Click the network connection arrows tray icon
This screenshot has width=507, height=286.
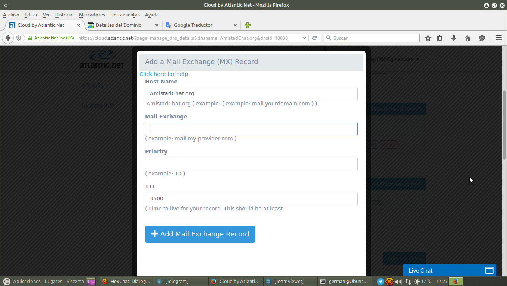(408, 282)
